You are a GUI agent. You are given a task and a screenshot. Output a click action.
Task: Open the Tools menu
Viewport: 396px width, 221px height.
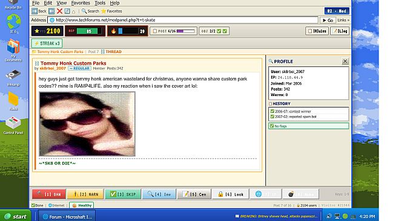(100, 3)
